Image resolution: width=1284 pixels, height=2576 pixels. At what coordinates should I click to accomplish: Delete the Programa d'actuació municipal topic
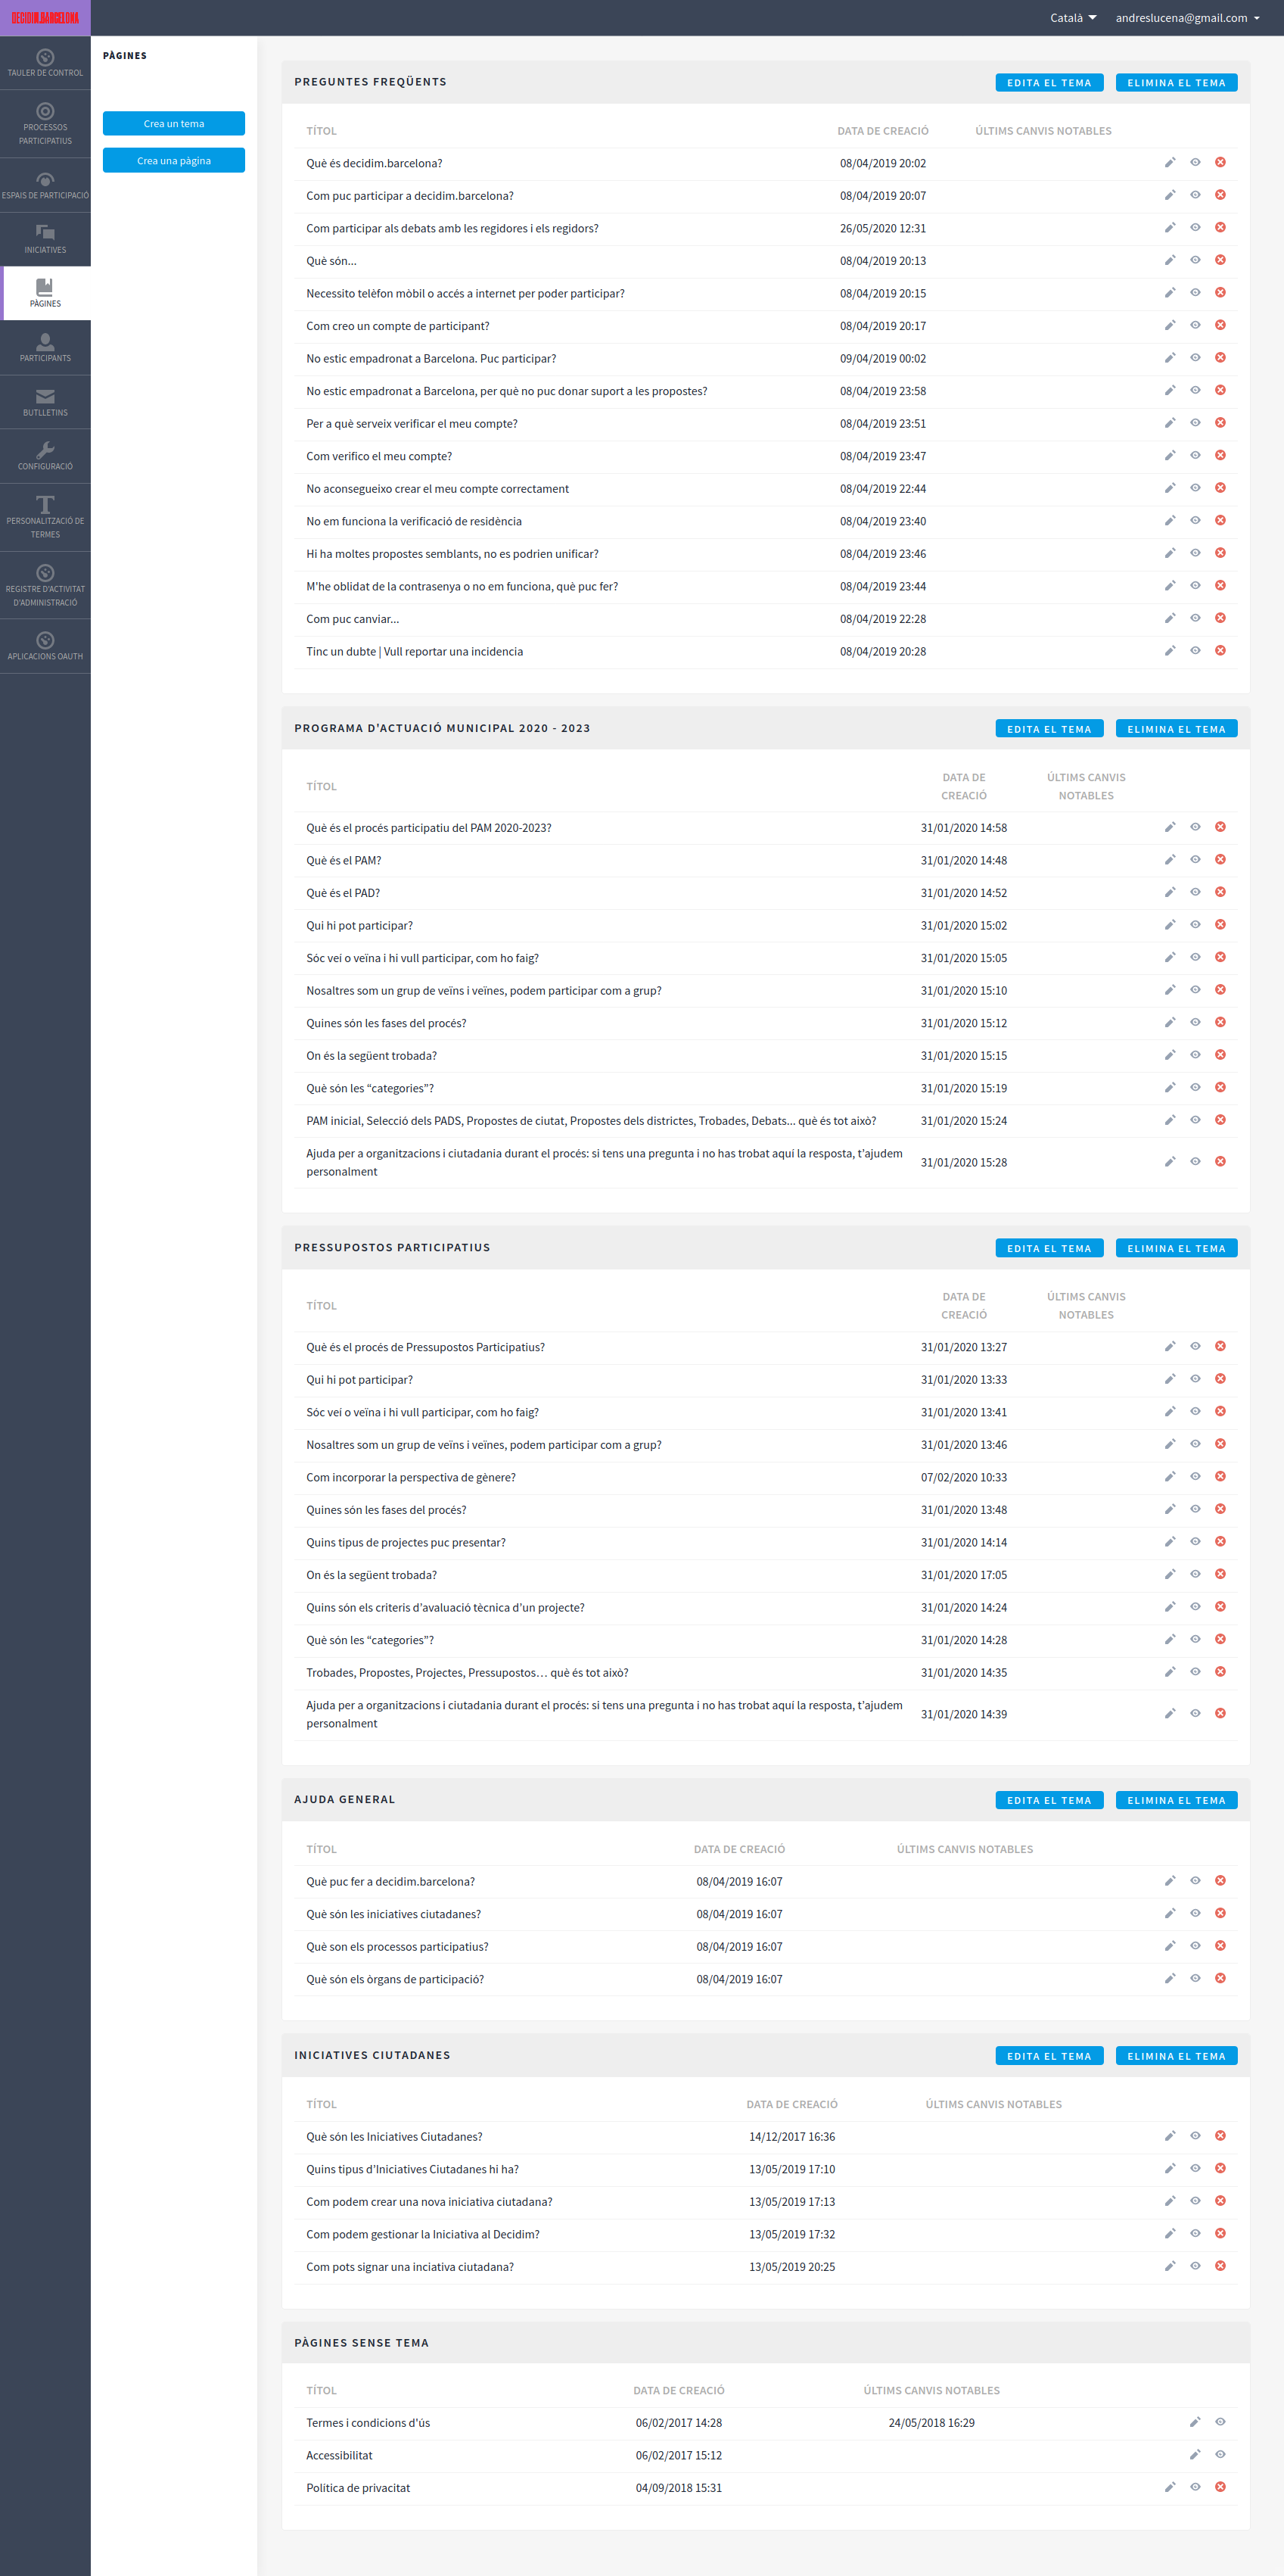(x=1176, y=729)
